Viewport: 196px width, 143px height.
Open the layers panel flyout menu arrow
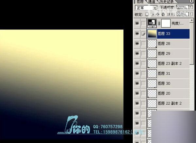(x=192, y=1)
